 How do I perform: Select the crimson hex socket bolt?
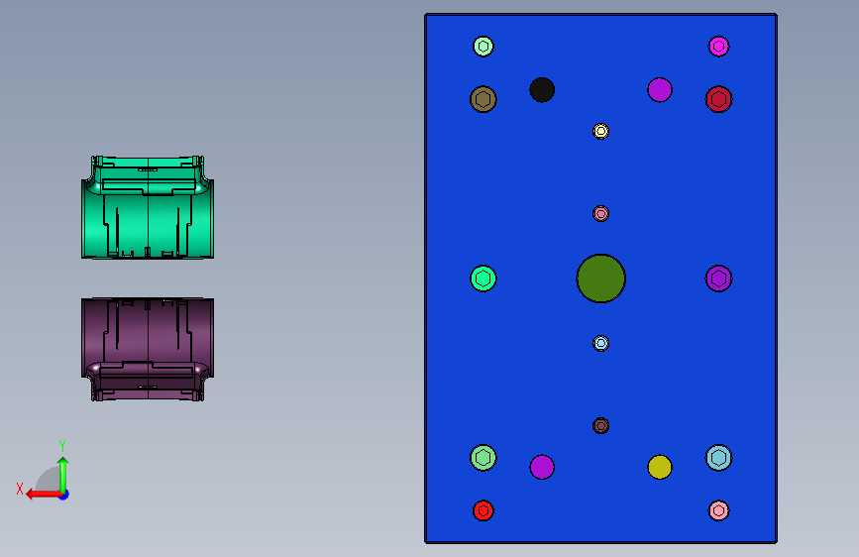pyautogui.click(x=718, y=99)
